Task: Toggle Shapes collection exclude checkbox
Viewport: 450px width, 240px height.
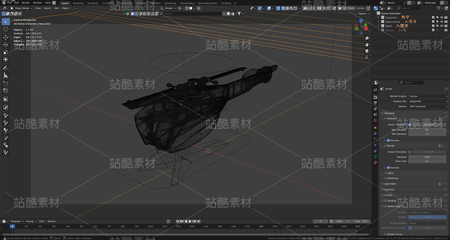Action: coord(433,30)
